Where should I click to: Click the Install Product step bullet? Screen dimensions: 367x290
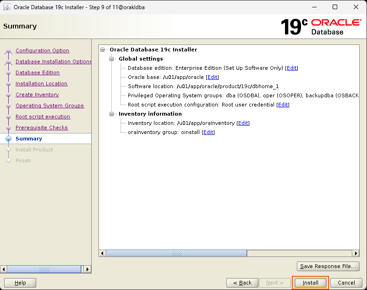pyautogui.click(x=8, y=150)
